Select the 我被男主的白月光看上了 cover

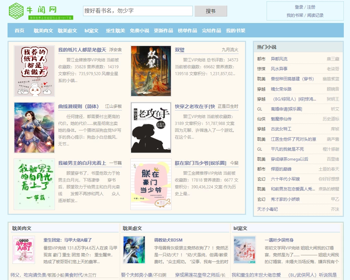point(34,184)
